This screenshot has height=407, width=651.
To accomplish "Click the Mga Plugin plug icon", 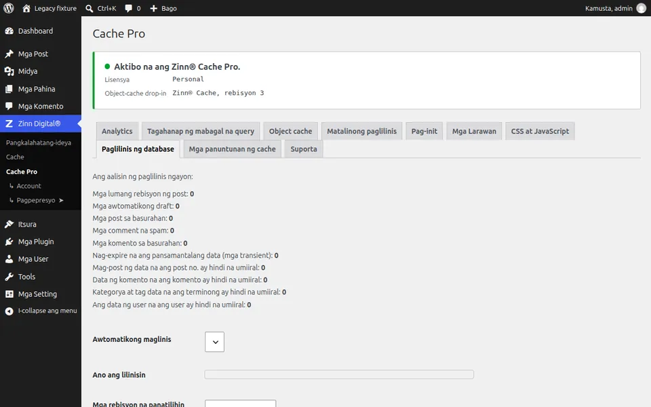I will 9,241.
